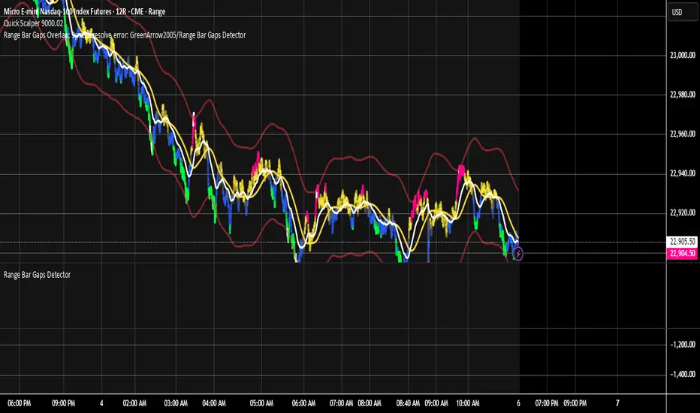
Task: Click the 10:00 AM time axis label
Action: click(x=467, y=403)
